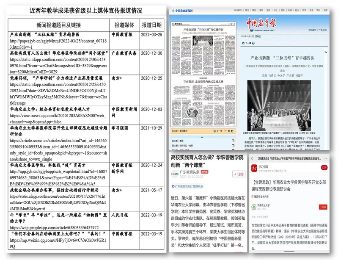Click the newspaper page 06 thumbnail
Viewport: 338px width, 260px height.
click(203, 74)
